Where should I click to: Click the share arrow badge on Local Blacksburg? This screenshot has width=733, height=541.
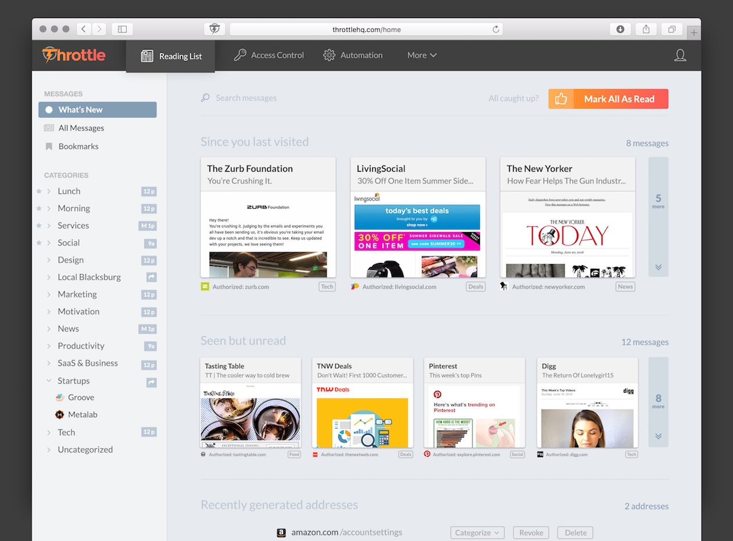pos(151,277)
